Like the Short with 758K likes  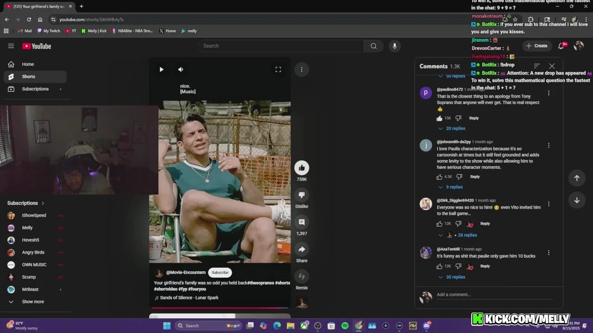tap(302, 168)
